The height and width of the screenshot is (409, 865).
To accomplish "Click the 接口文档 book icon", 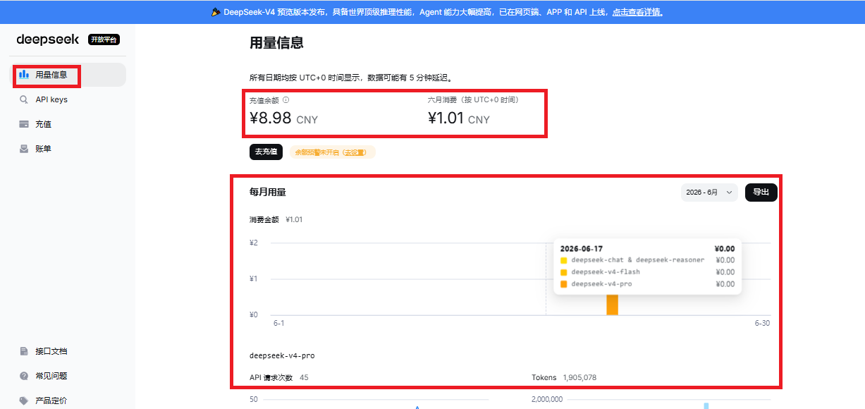I will coord(24,351).
